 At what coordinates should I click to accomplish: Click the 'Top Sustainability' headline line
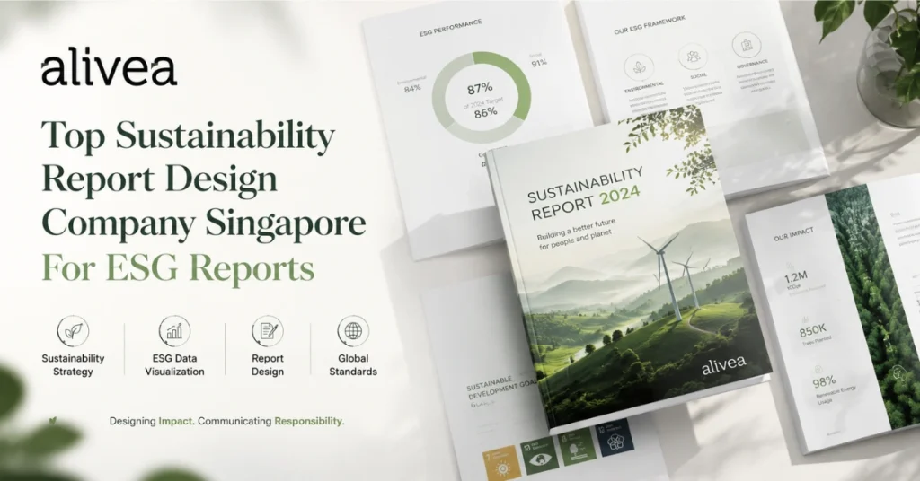click(188, 136)
